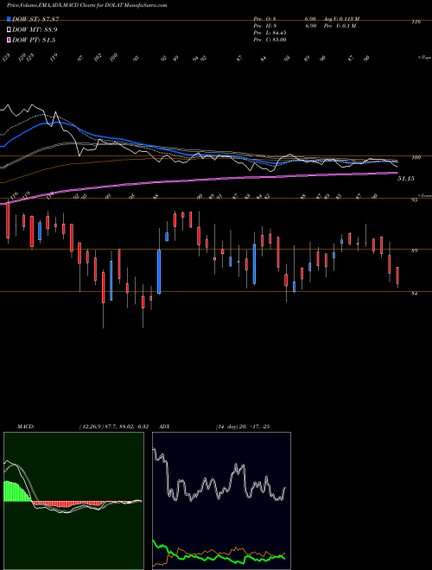
Task: Open the green MACD chart panel
Action: pos(73,501)
